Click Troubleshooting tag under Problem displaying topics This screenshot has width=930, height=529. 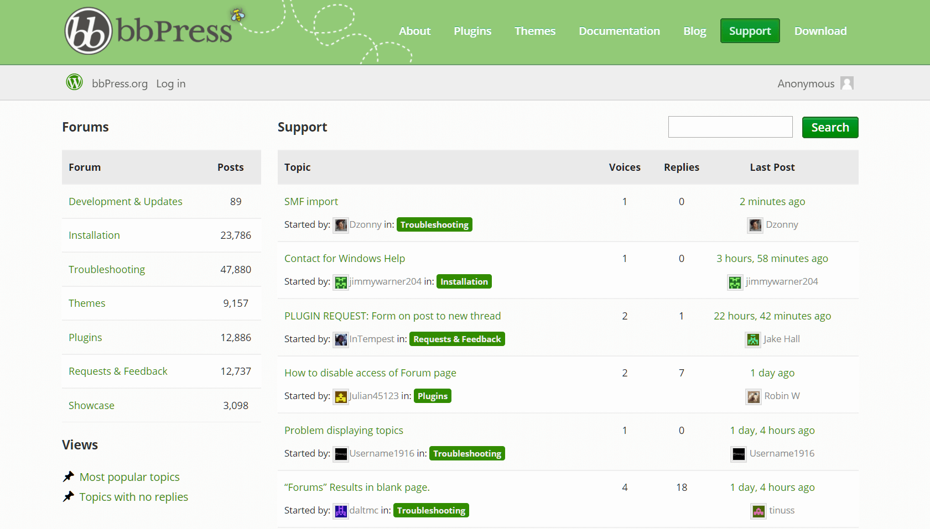click(467, 453)
